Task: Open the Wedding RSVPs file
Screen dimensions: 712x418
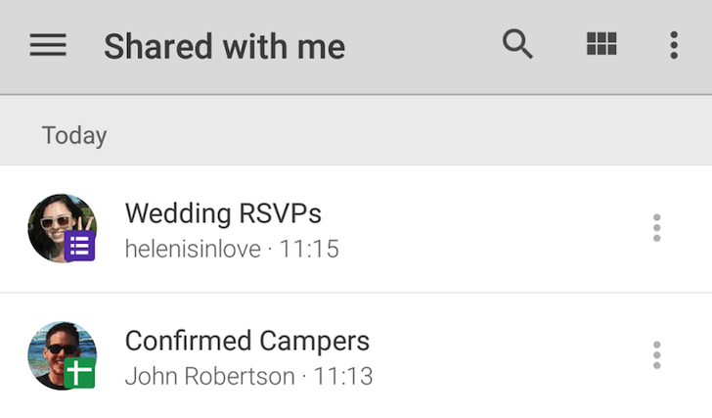Action: click(223, 212)
